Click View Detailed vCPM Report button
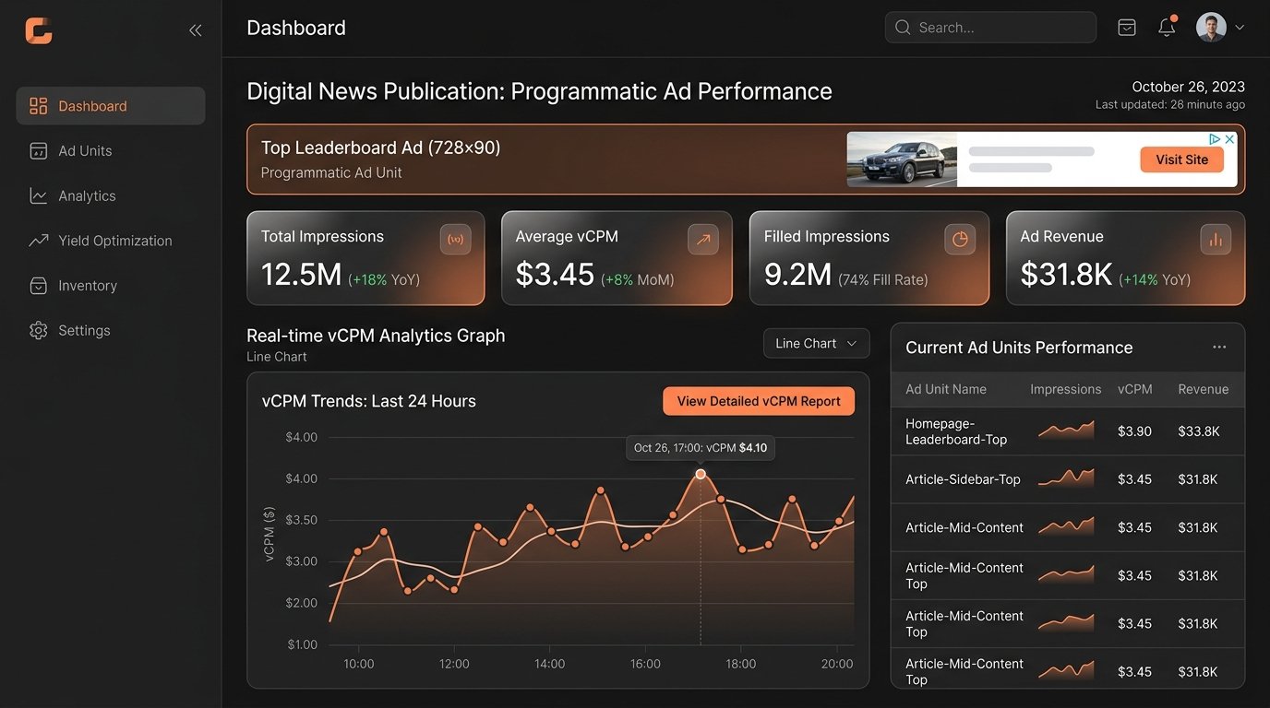This screenshot has width=1270, height=708. pos(759,401)
